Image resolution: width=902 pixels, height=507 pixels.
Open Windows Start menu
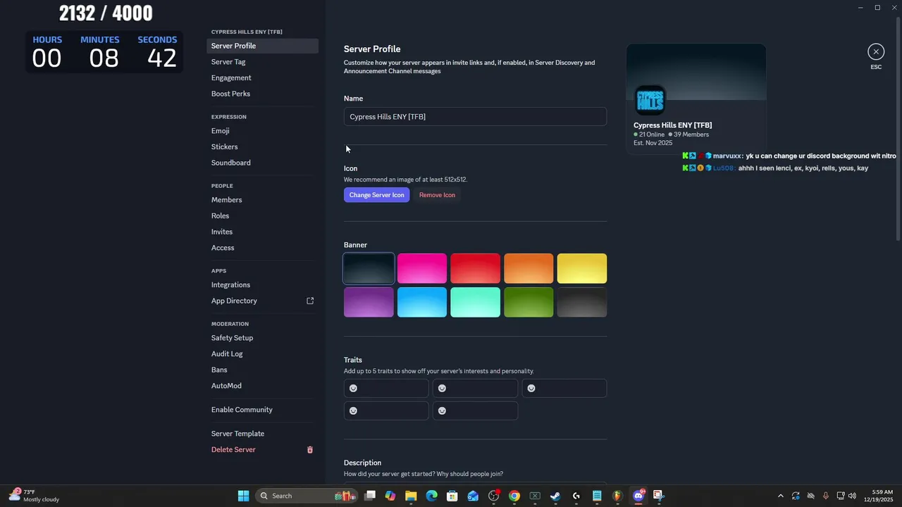tap(243, 496)
